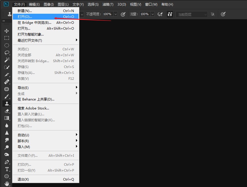The height and width of the screenshot is (187, 247).
Task: Select the Horizontal Type tool
Action: [x=7, y=169]
